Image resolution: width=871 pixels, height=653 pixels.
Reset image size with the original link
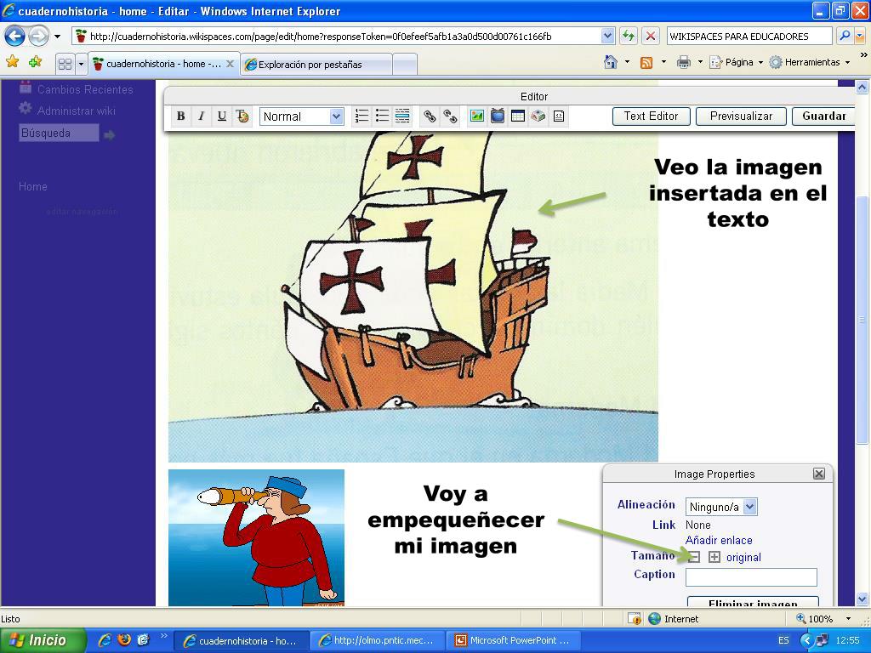(x=743, y=558)
